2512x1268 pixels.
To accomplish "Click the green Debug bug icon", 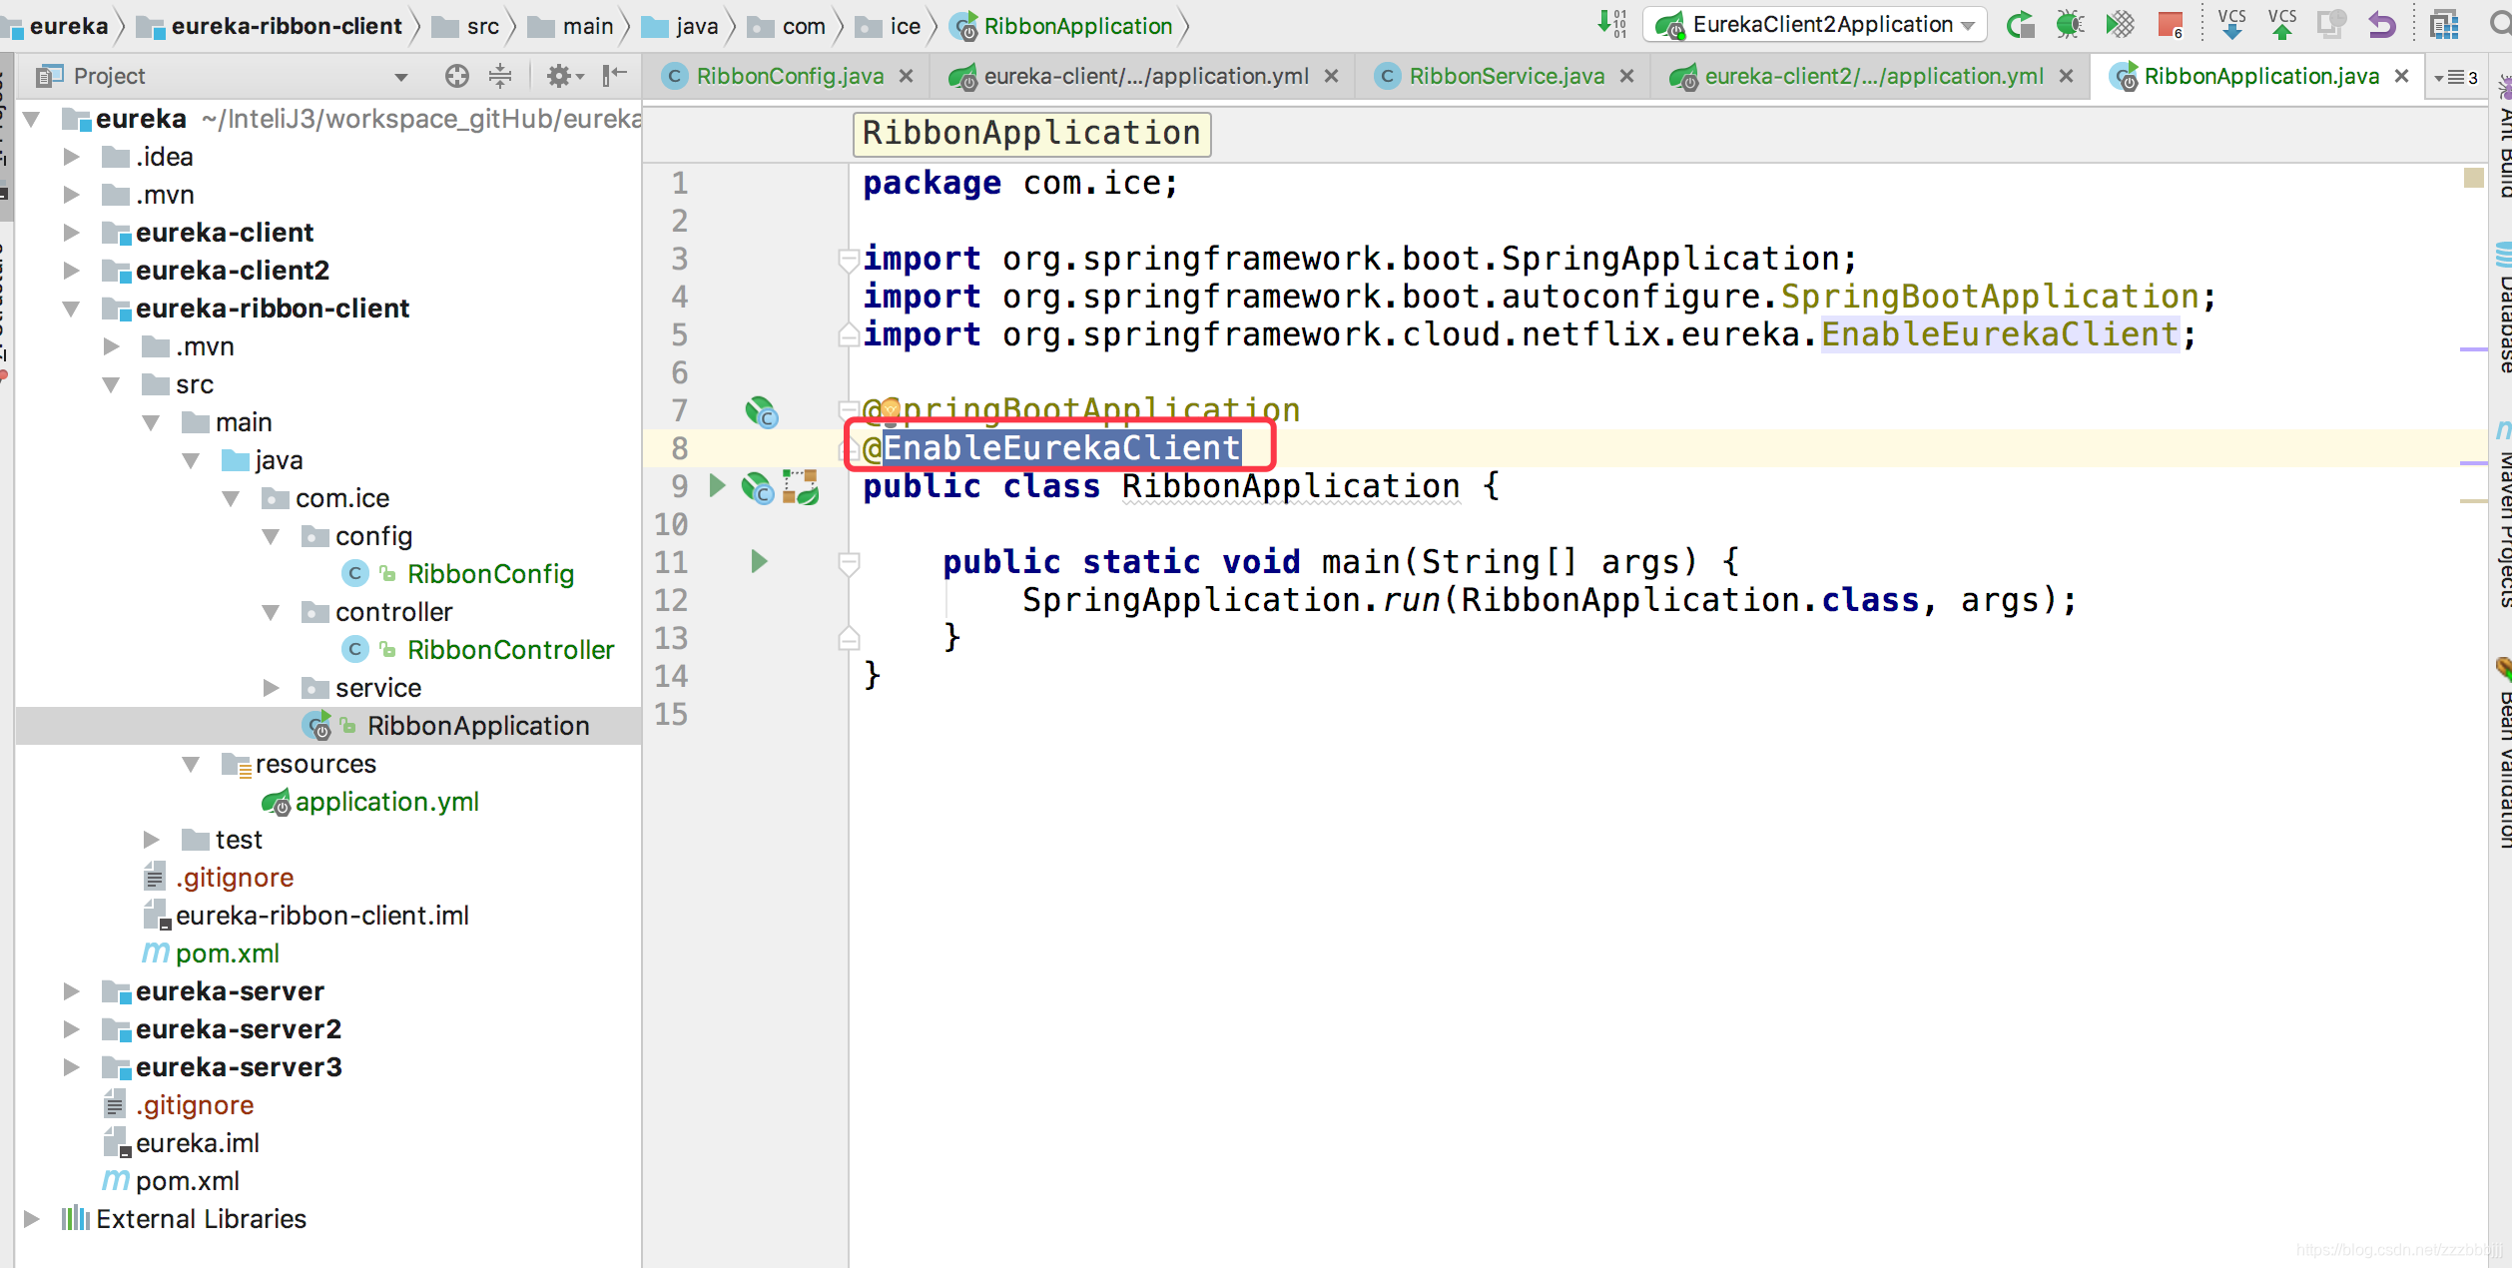I will coord(2070,25).
